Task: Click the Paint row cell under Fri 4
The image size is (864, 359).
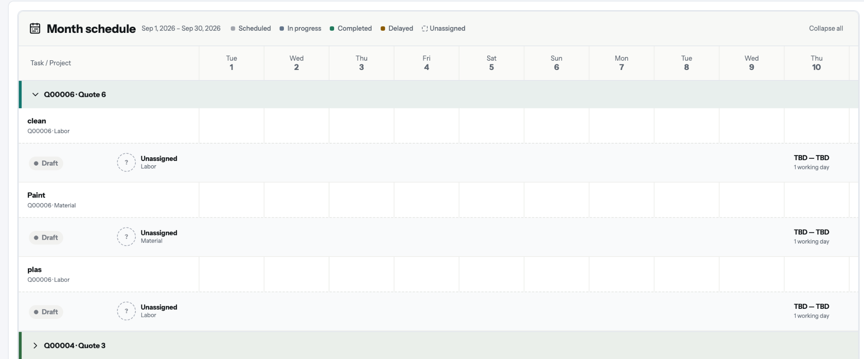Action: point(427,200)
